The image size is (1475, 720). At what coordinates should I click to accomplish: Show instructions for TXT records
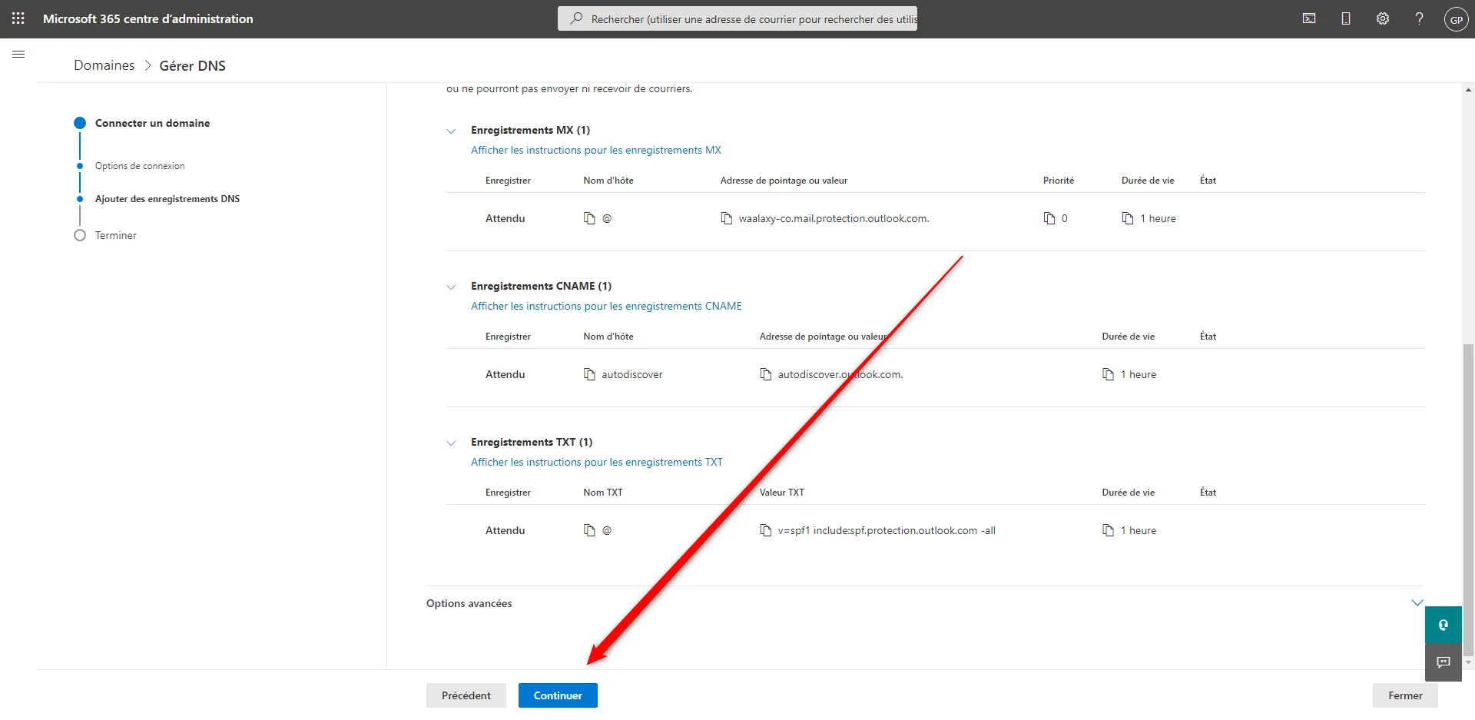597,462
